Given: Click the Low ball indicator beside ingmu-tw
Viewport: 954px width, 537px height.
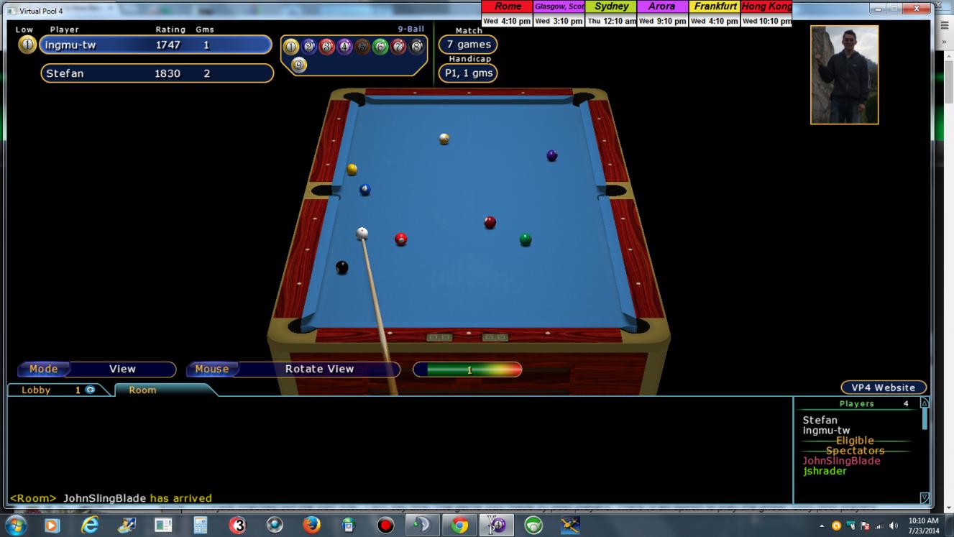Looking at the screenshot, I should click(x=27, y=45).
